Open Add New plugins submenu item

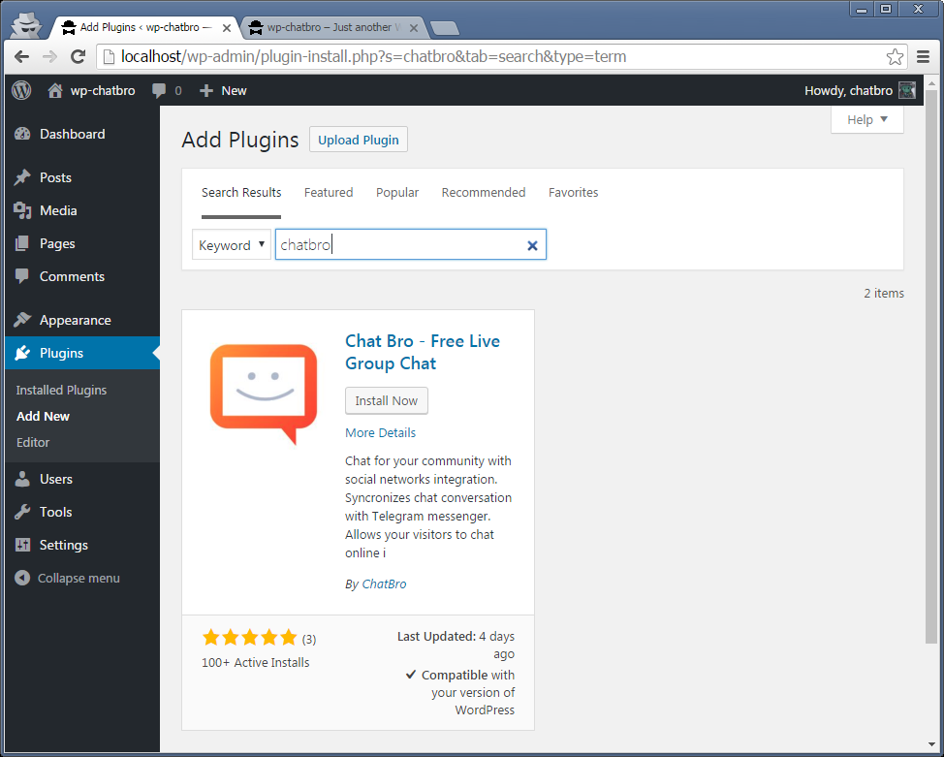coord(43,416)
